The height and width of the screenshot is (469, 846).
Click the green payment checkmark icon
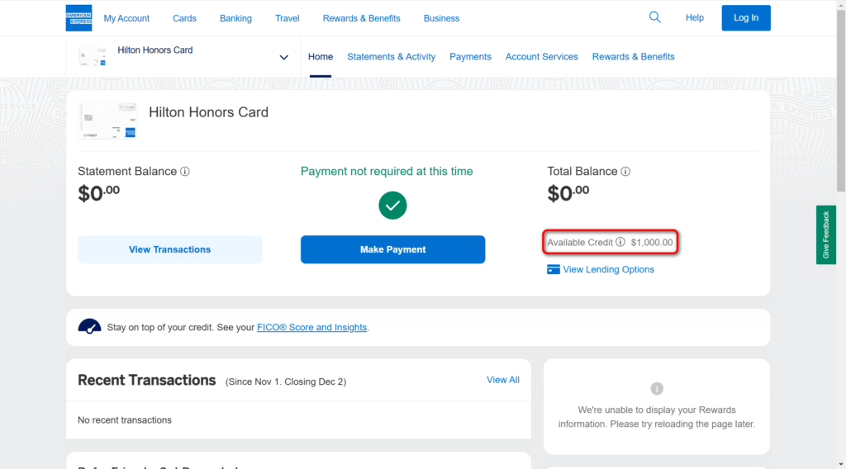(x=392, y=206)
